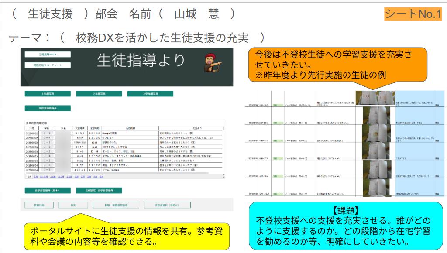Open the 3学年顔写真 page
447x253 pixels.
[150, 94]
